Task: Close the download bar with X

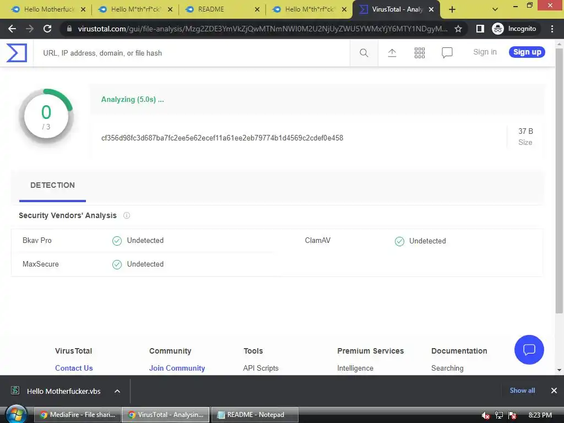Action: [554, 391]
